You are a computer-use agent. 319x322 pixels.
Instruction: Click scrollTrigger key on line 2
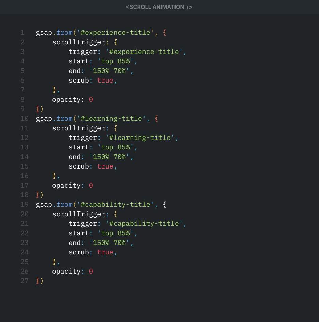[79, 42]
